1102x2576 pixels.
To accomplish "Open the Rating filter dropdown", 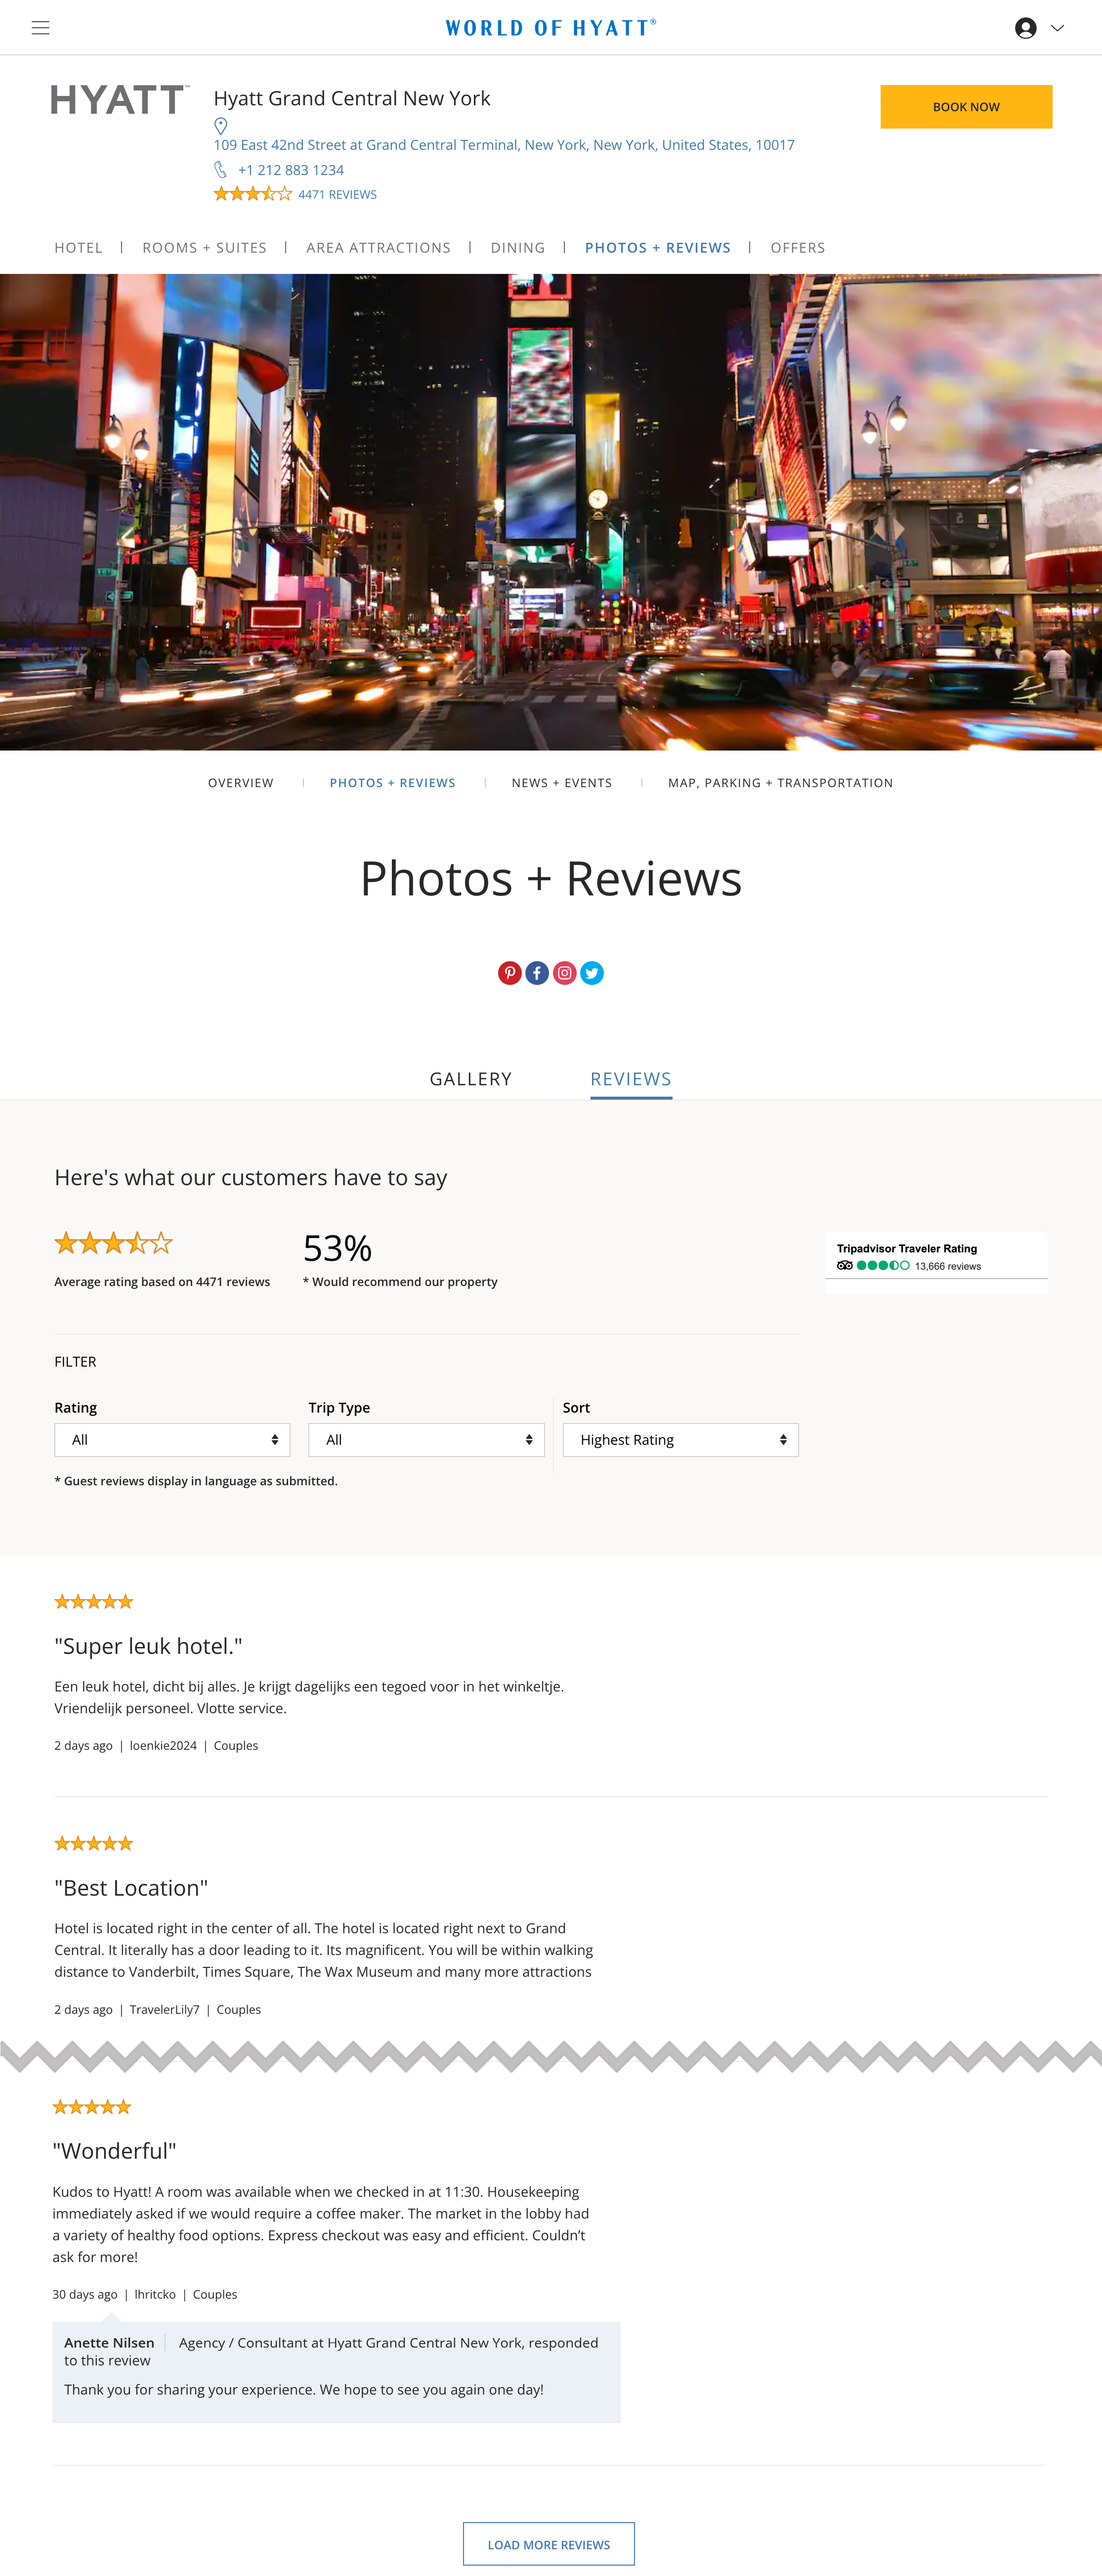I will point(172,1440).
